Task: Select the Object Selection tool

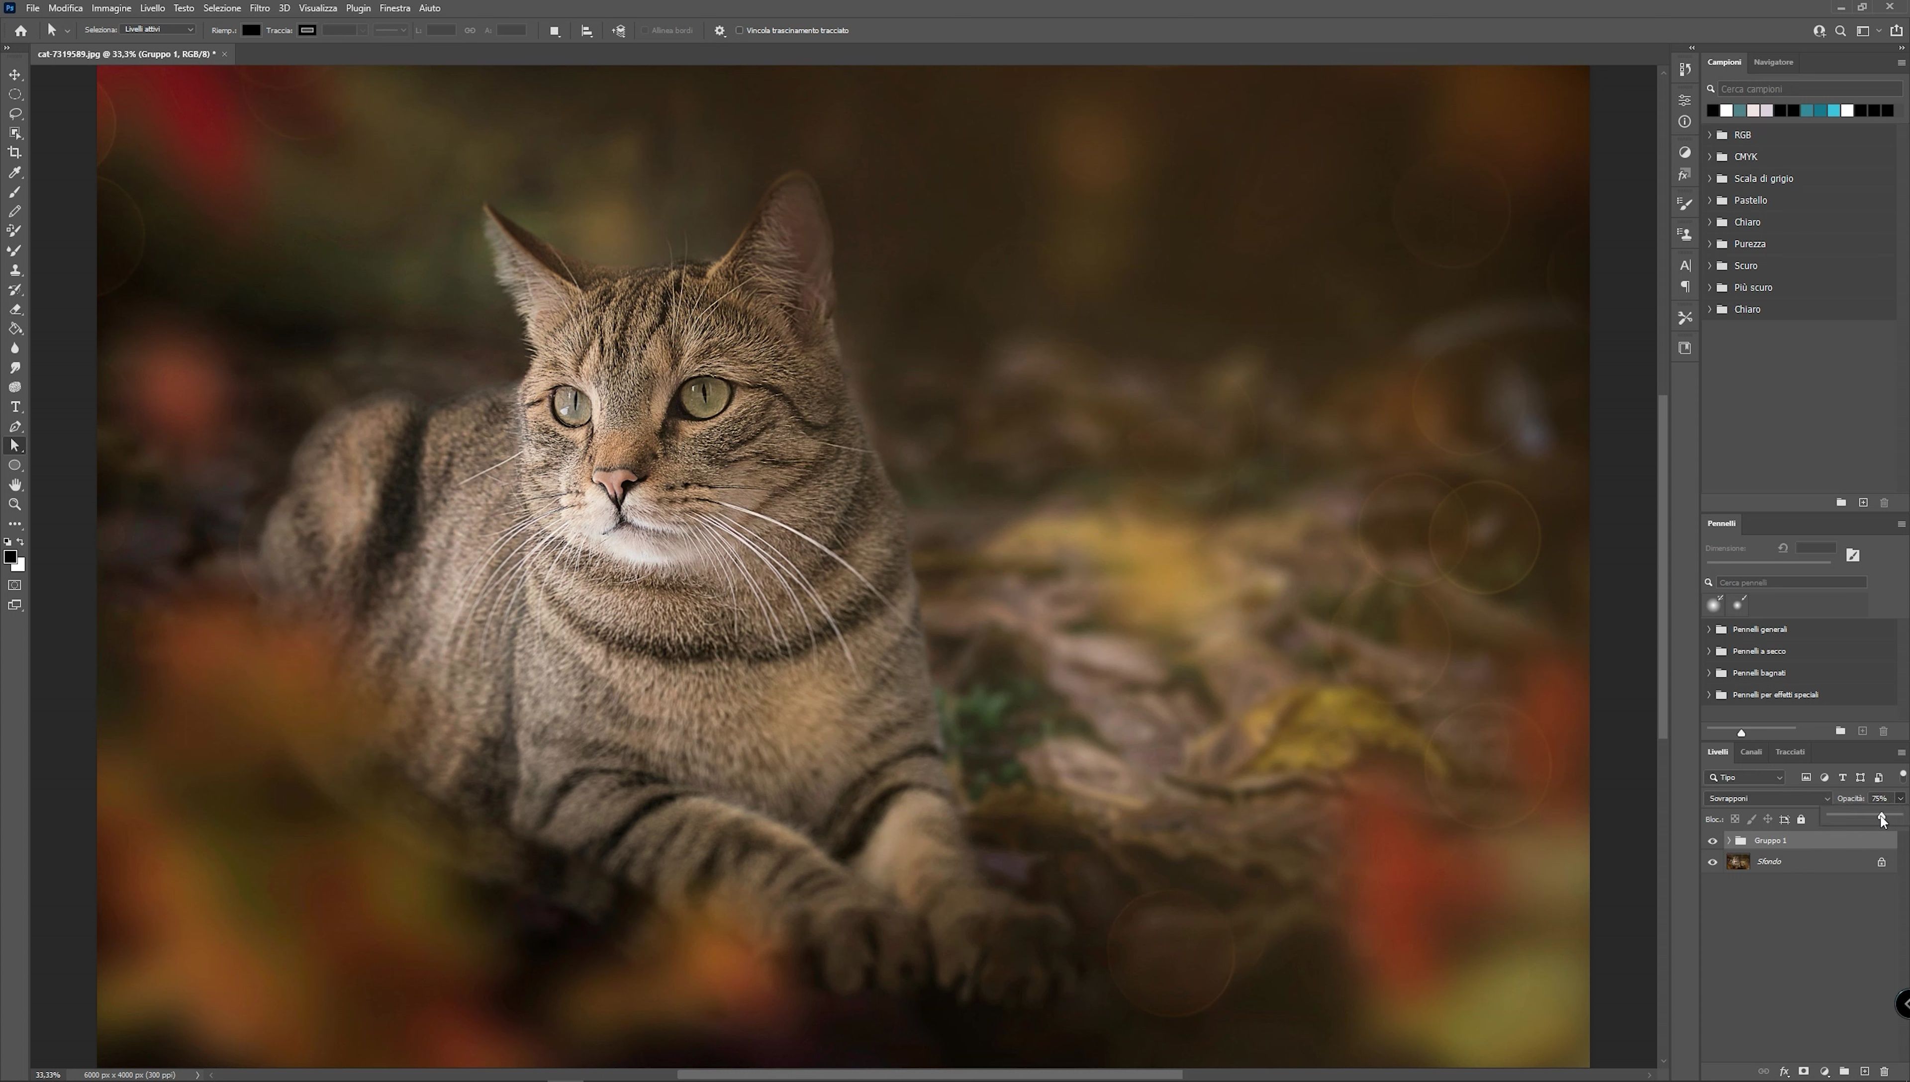Action: coord(15,133)
